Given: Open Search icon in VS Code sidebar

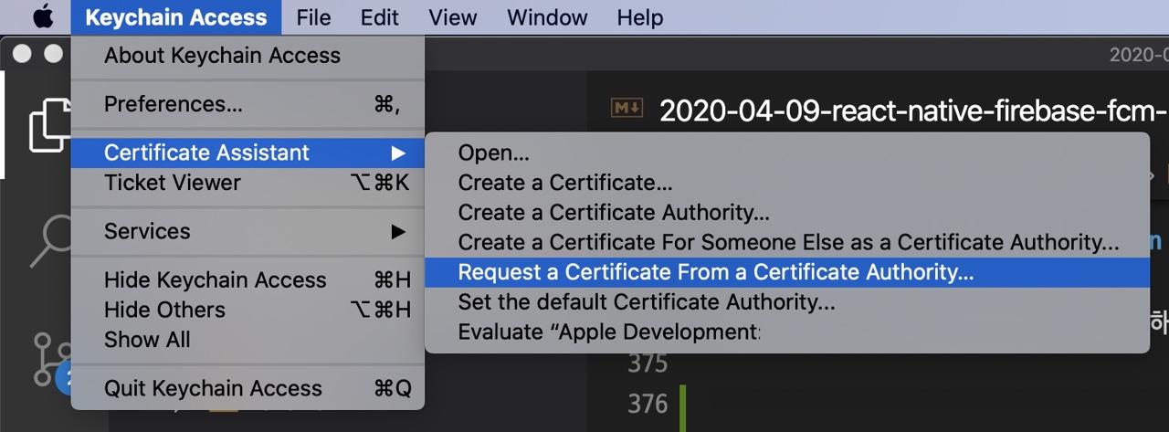Looking at the screenshot, I should tap(51, 241).
